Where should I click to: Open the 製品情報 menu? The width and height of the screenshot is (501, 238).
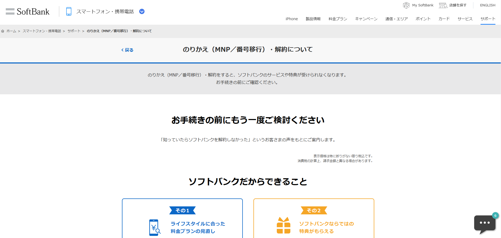(313, 19)
